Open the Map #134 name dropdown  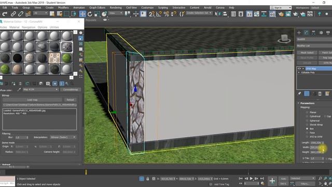point(40,89)
